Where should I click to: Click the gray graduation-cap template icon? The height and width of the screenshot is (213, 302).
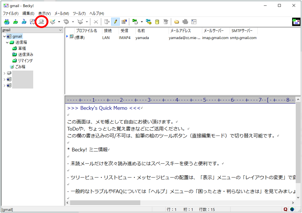tap(166, 22)
